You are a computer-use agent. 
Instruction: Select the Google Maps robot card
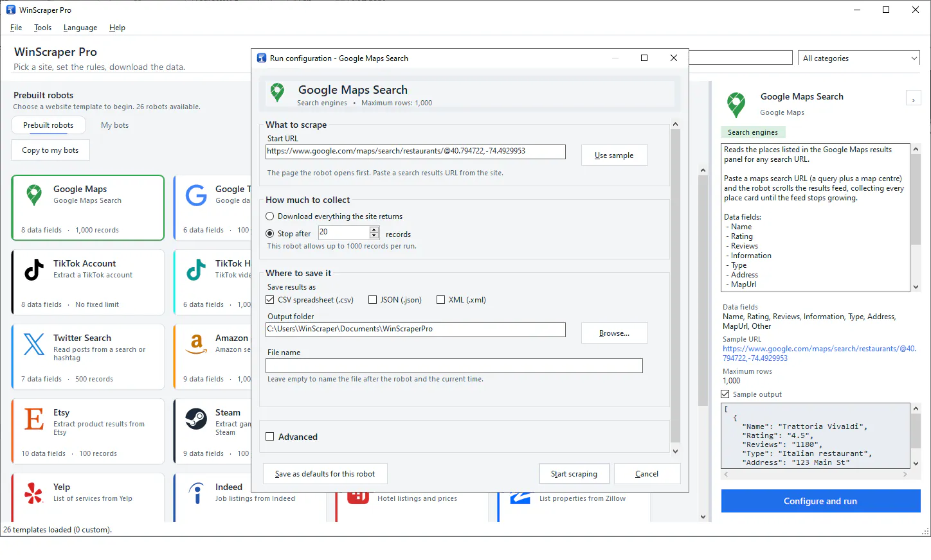click(x=88, y=207)
